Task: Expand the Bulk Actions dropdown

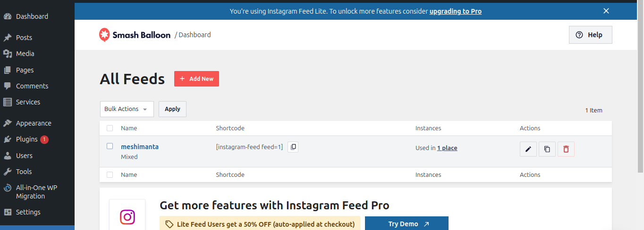Action: pyautogui.click(x=127, y=109)
